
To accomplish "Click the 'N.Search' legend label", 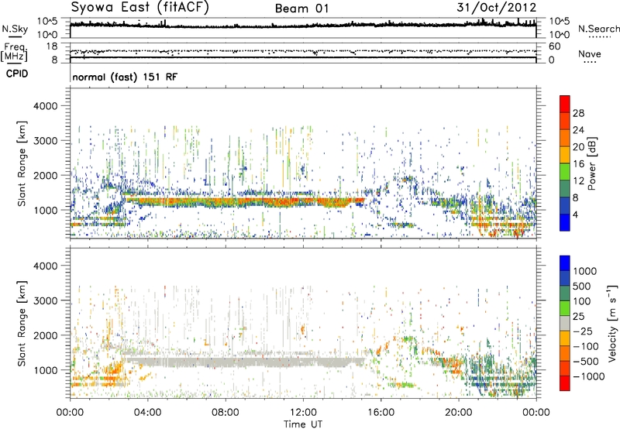I will click(598, 29).
